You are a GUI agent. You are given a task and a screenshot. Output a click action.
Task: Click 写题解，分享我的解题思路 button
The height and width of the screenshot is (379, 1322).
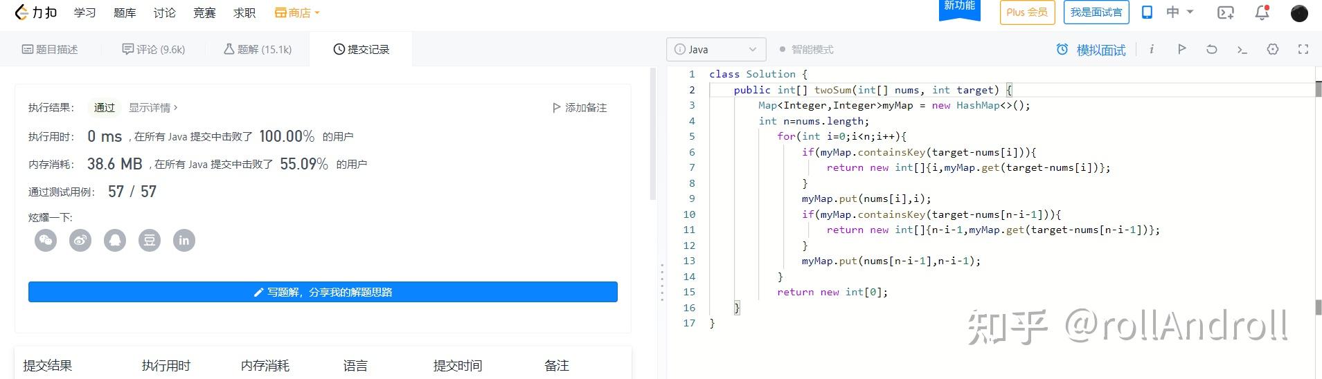point(323,292)
